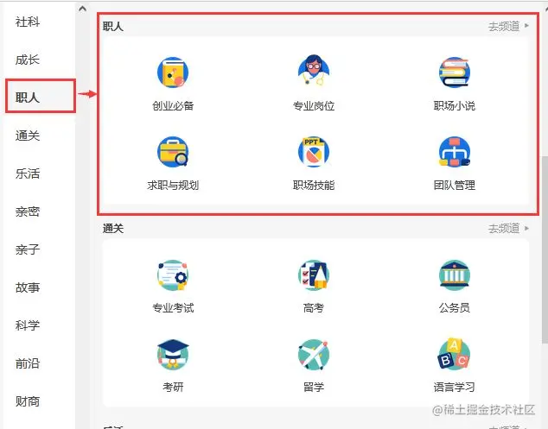Go to channel link in 通关 section
The height and width of the screenshot is (429, 548).
[508, 228]
